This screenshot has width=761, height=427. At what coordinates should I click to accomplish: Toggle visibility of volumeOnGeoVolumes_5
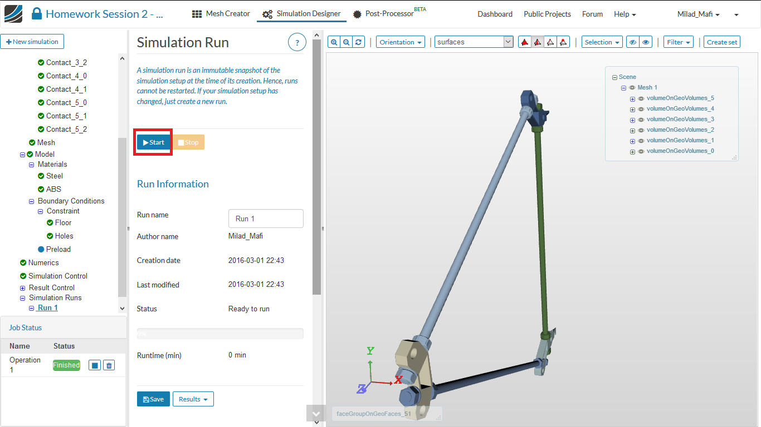(x=641, y=98)
